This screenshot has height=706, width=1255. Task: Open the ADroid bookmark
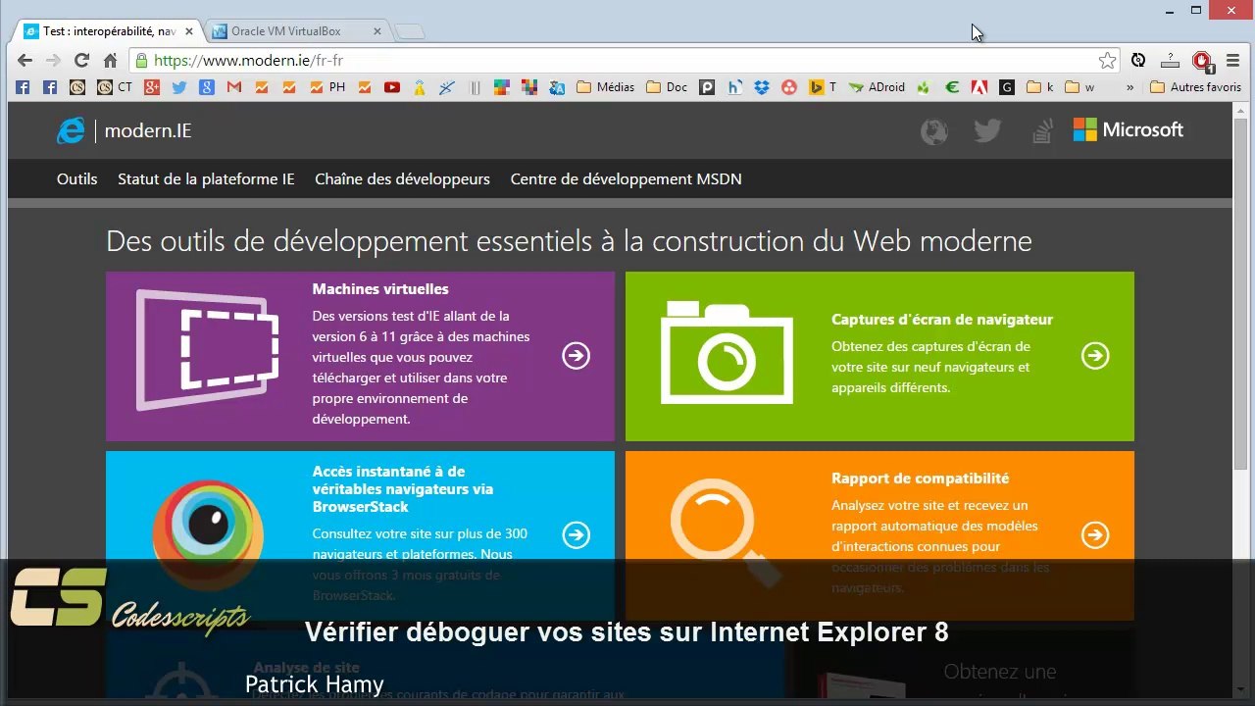(x=878, y=87)
